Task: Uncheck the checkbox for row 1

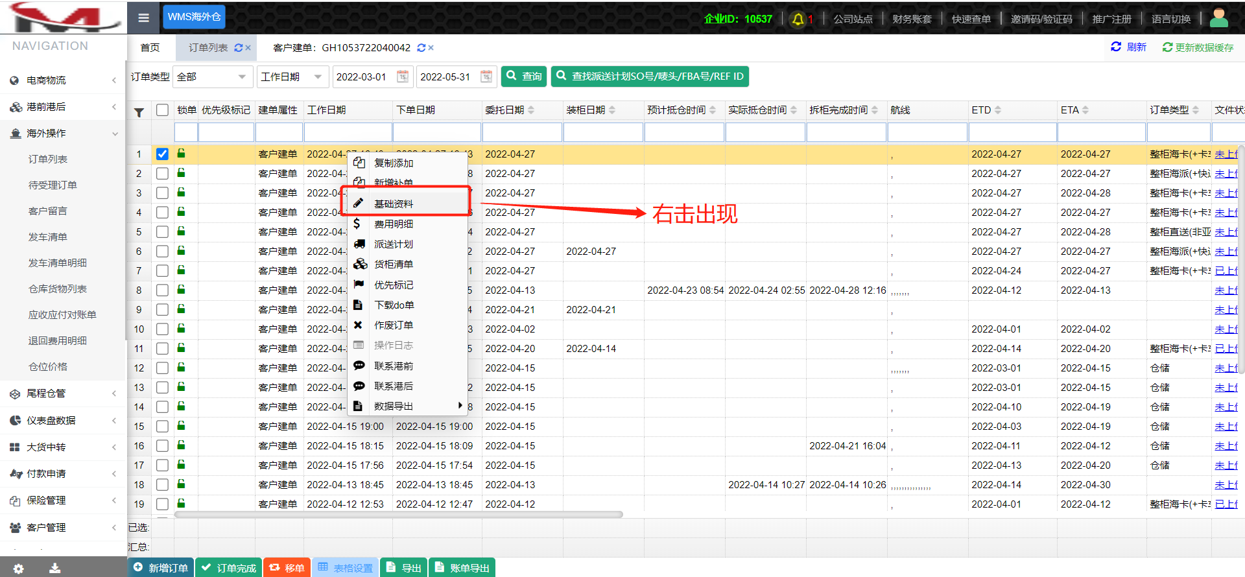Action: point(162,154)
